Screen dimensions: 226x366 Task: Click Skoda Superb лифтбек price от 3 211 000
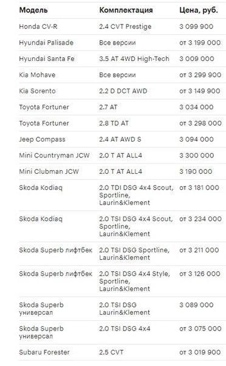tap(199, 250)
